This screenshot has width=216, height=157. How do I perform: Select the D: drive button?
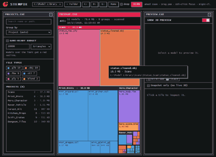coord(95,4)
